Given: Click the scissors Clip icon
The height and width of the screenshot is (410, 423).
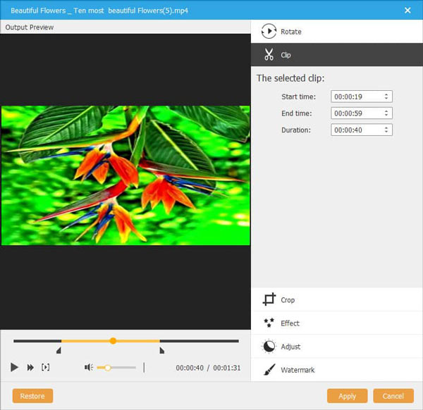Looking at the screenshot, I should coord(269,55).
